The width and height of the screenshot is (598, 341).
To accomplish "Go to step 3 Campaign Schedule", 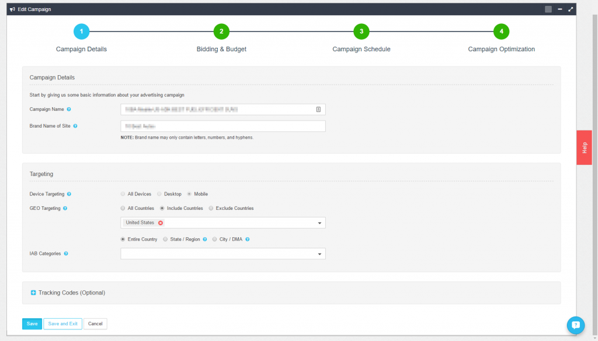I will 361,31.
